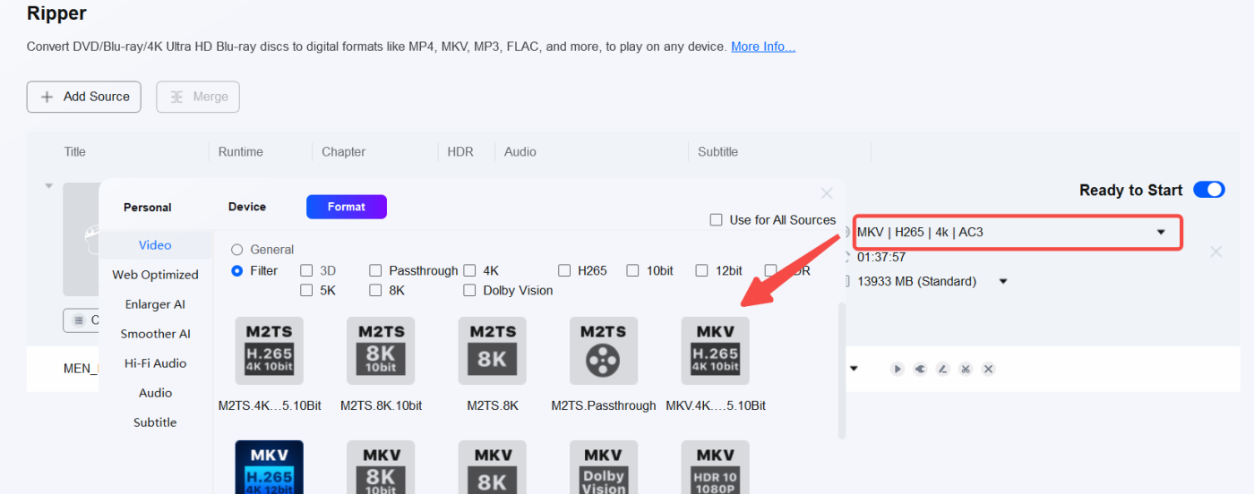The height and width of the screenshot is (494, 1254).
Task: Check the 8K filter checkbox
Action: (375, 290)
